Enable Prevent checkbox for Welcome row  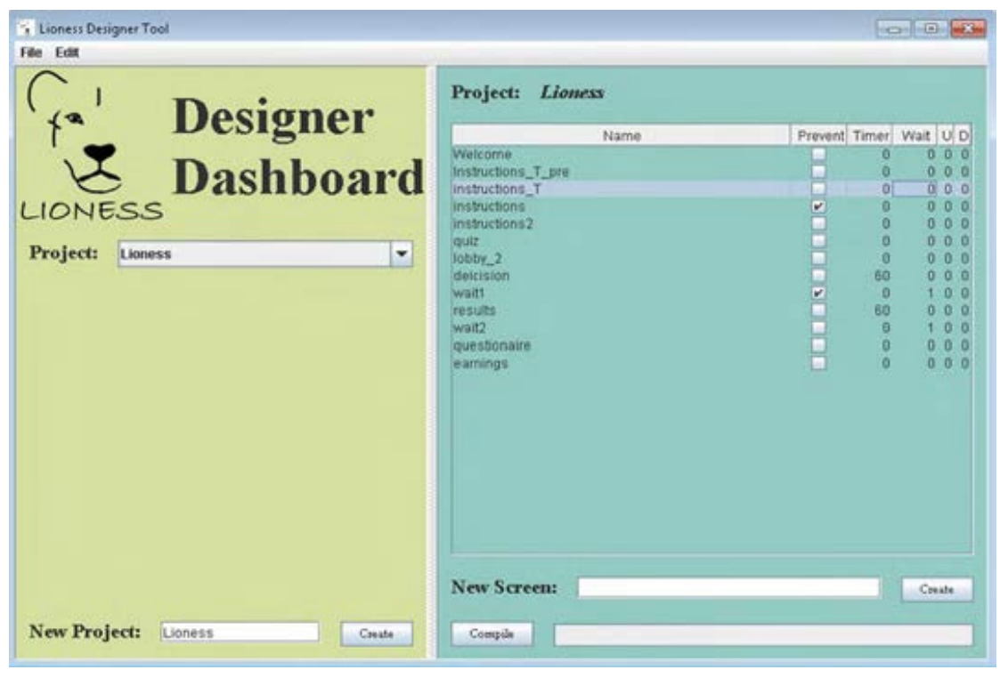[x=820, y=155]
